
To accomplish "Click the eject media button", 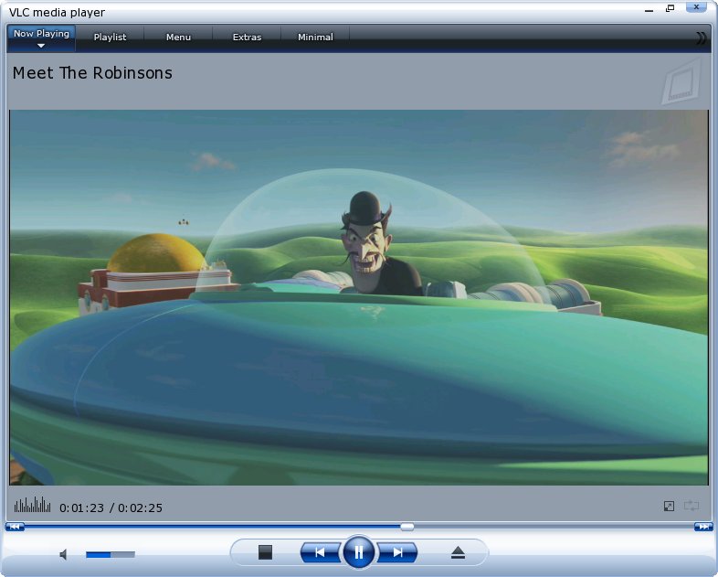I will 459,552.
